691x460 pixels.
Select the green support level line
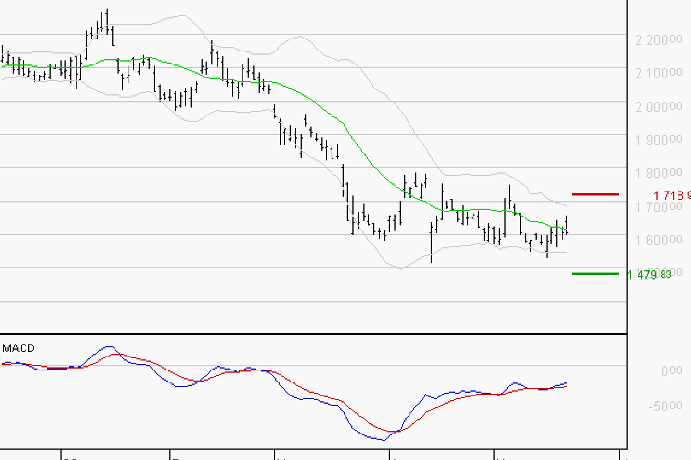point(595,274)
